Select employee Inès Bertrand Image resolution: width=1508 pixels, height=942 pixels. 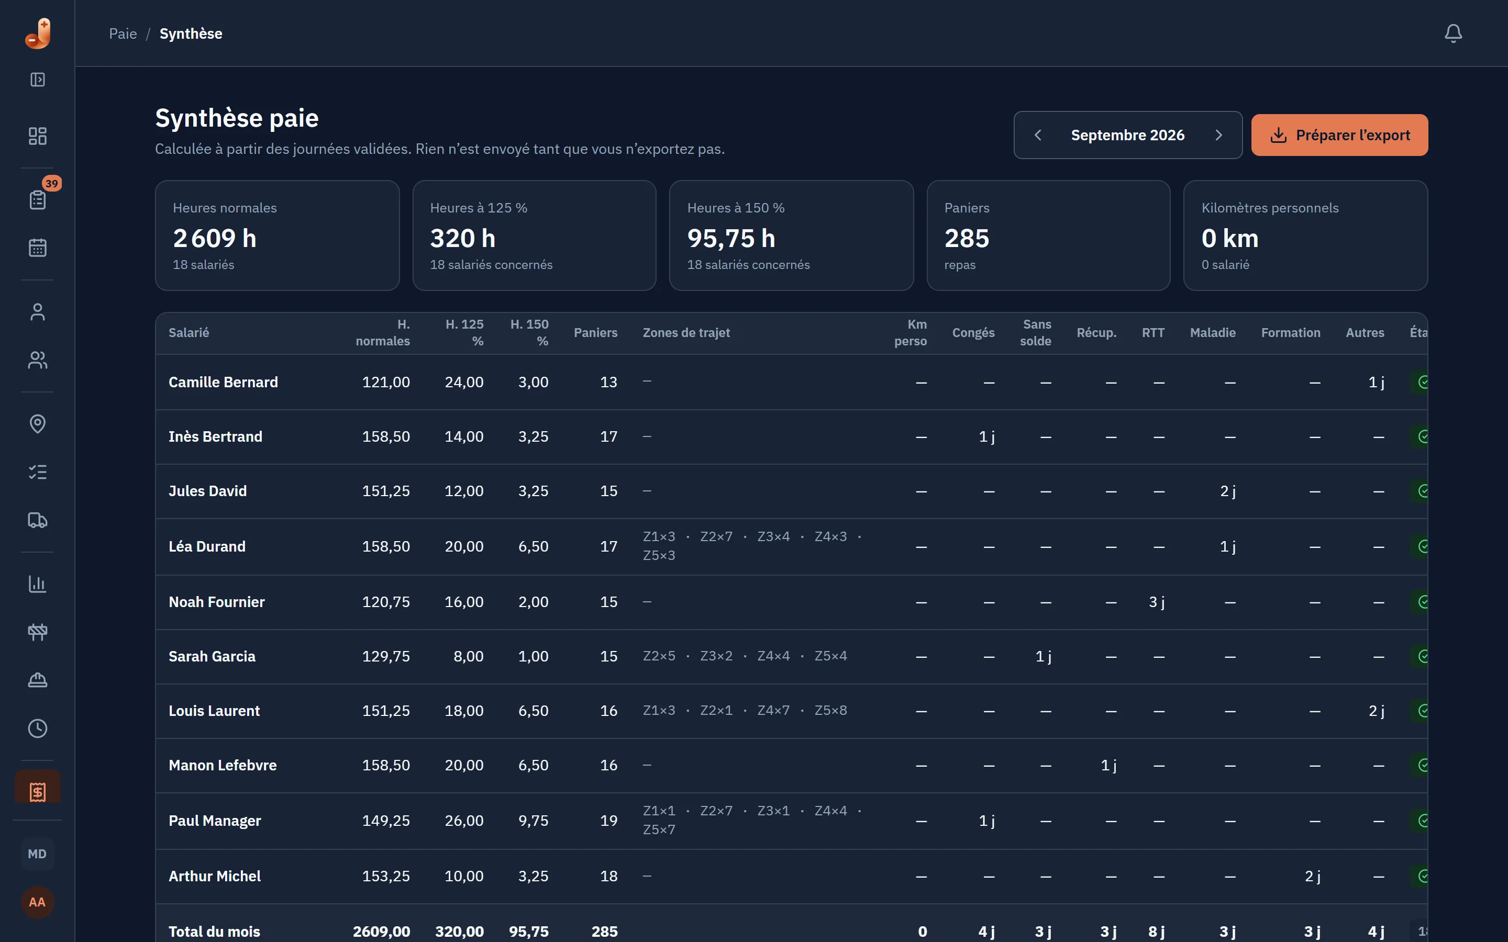[216, 437]
